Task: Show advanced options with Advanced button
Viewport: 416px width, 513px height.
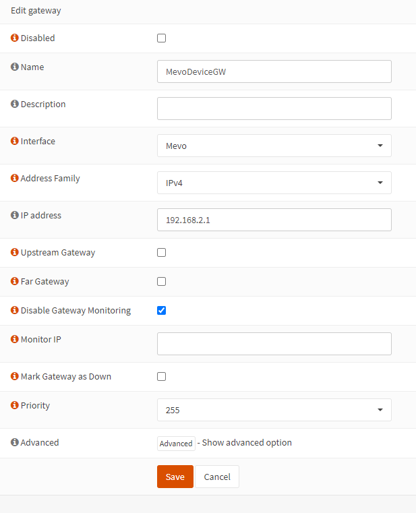Action: pos(176,444)
